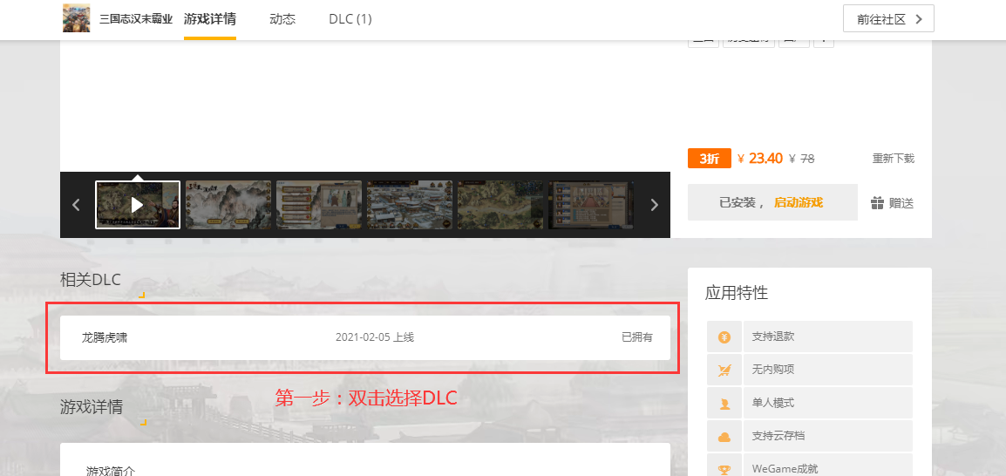The height and width of the screenshot is (476, 1006).
Task: Click the 单人模式 person icon
Action: [x=724, y=404]
